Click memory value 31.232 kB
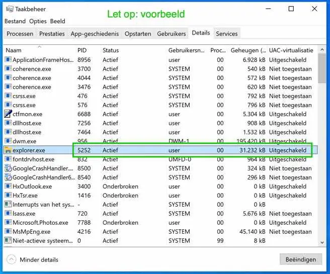Image resolution: width=330 pixels, height=274 pixels. coord(252,150)
